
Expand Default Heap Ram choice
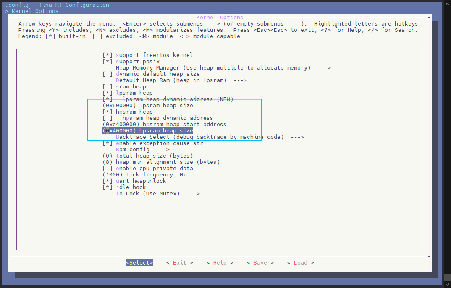181,80
